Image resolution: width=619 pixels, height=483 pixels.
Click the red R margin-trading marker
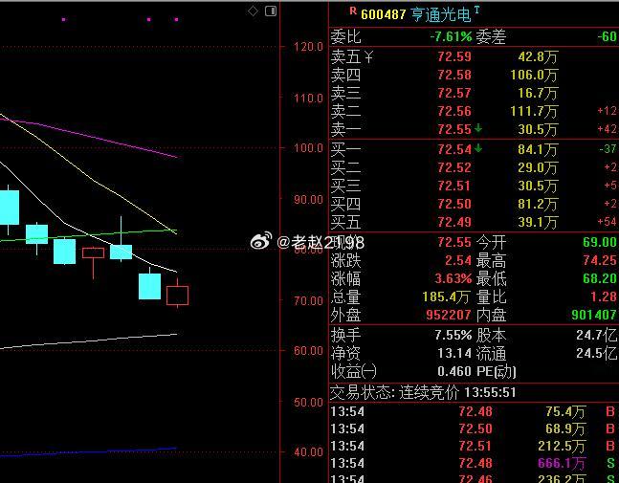click(353, 11)
